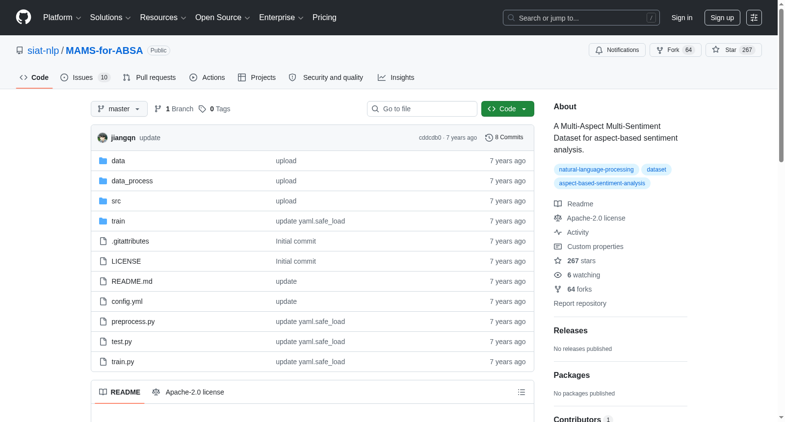
Task: Click the GitHub logo icon
Action: pos(24,17)
